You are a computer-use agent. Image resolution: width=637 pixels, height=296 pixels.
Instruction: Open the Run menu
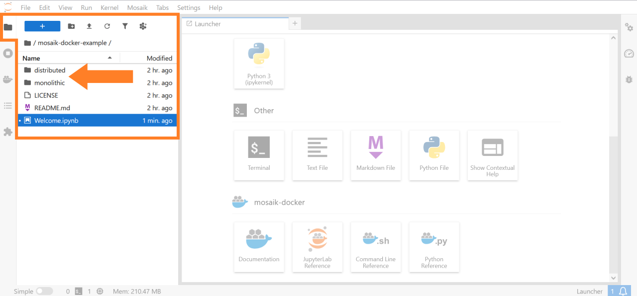pos(86,8)
